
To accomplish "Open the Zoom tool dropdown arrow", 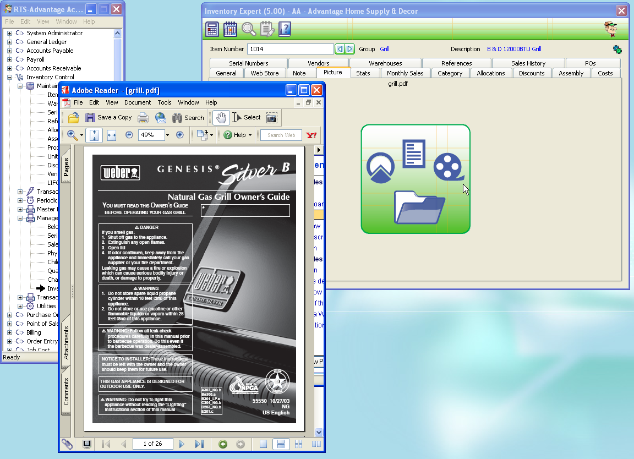I will click(x=81, y=135).
